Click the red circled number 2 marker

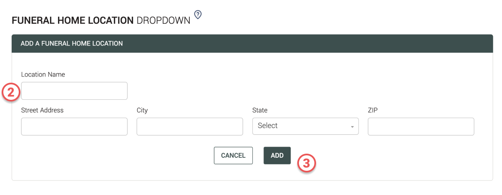(11, 92)
